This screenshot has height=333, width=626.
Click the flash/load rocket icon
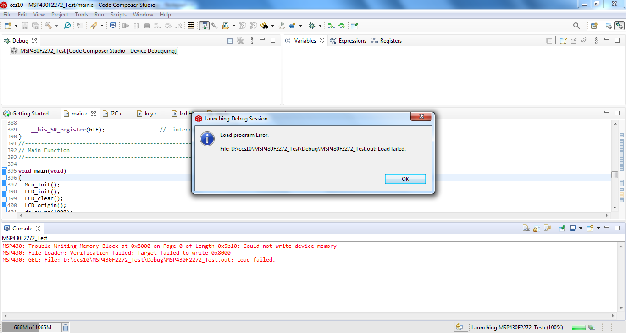[x=94, y=26]
